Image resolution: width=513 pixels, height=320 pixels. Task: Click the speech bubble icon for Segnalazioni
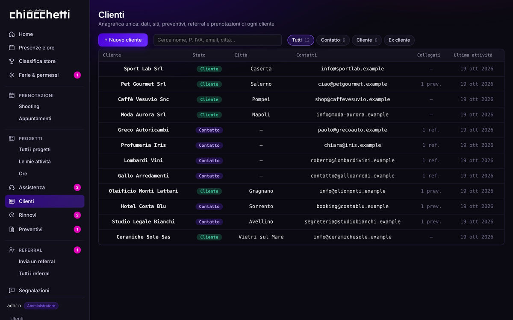pyautogui.click(x=12, y=291)
